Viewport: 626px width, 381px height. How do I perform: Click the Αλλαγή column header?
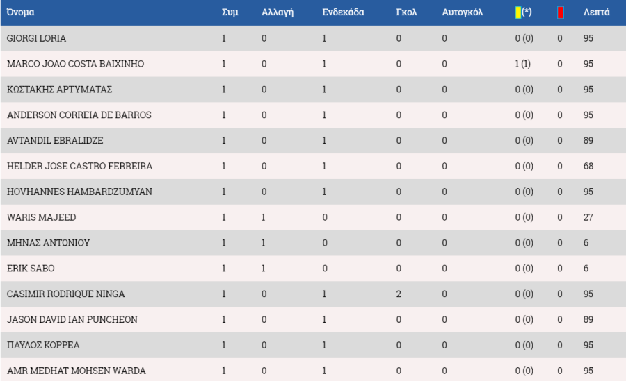(277, 12)
